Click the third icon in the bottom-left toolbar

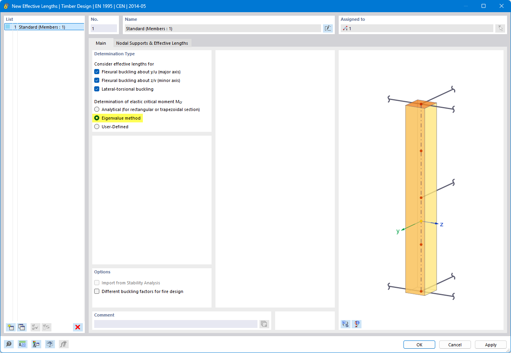click(x=36, y=344)
